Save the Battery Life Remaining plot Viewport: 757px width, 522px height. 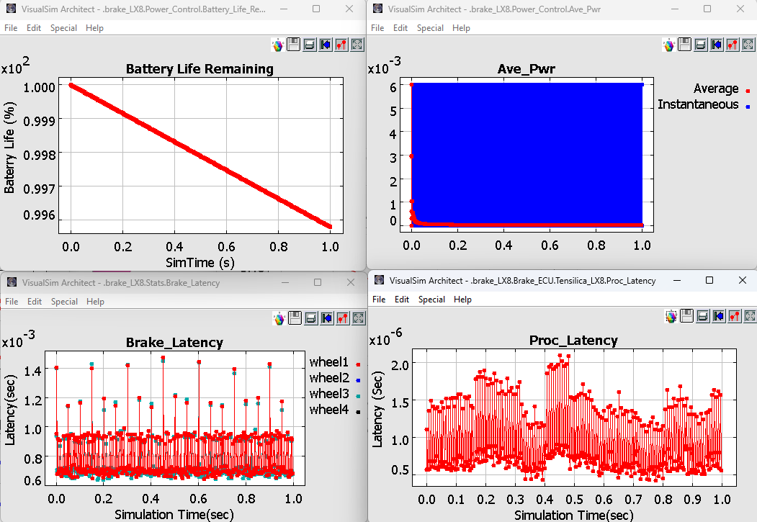(x=294, y=45)
